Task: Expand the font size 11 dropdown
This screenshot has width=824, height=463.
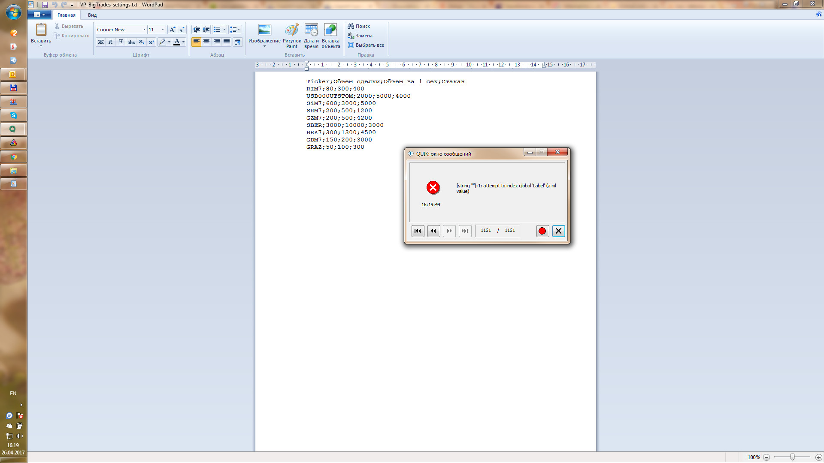Action: [163, 30]
